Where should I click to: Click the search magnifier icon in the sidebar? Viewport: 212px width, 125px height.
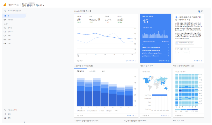pos(5,11)
